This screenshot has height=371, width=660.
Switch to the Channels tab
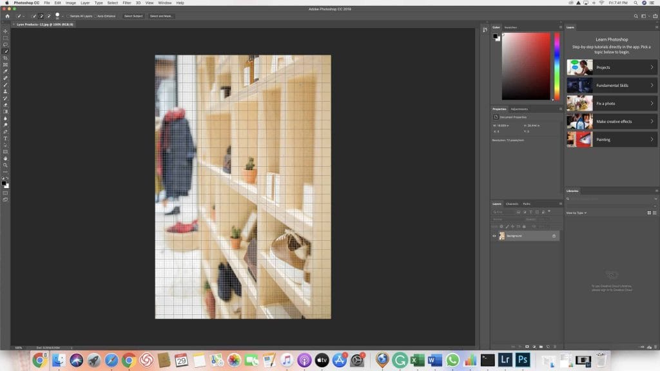(x=511, y=204)
